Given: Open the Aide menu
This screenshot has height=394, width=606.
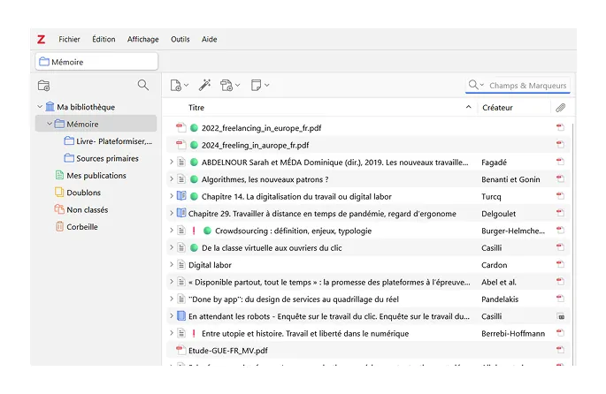Looking at the screenshot, I should pyautogui.click(x=209, y=39).
